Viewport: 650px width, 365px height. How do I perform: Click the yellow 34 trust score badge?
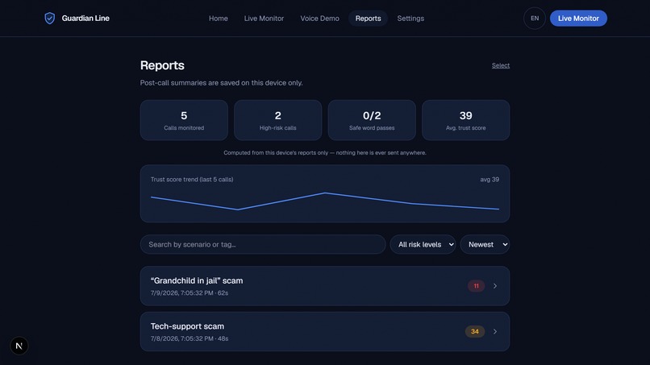click(x=475, y=331)
